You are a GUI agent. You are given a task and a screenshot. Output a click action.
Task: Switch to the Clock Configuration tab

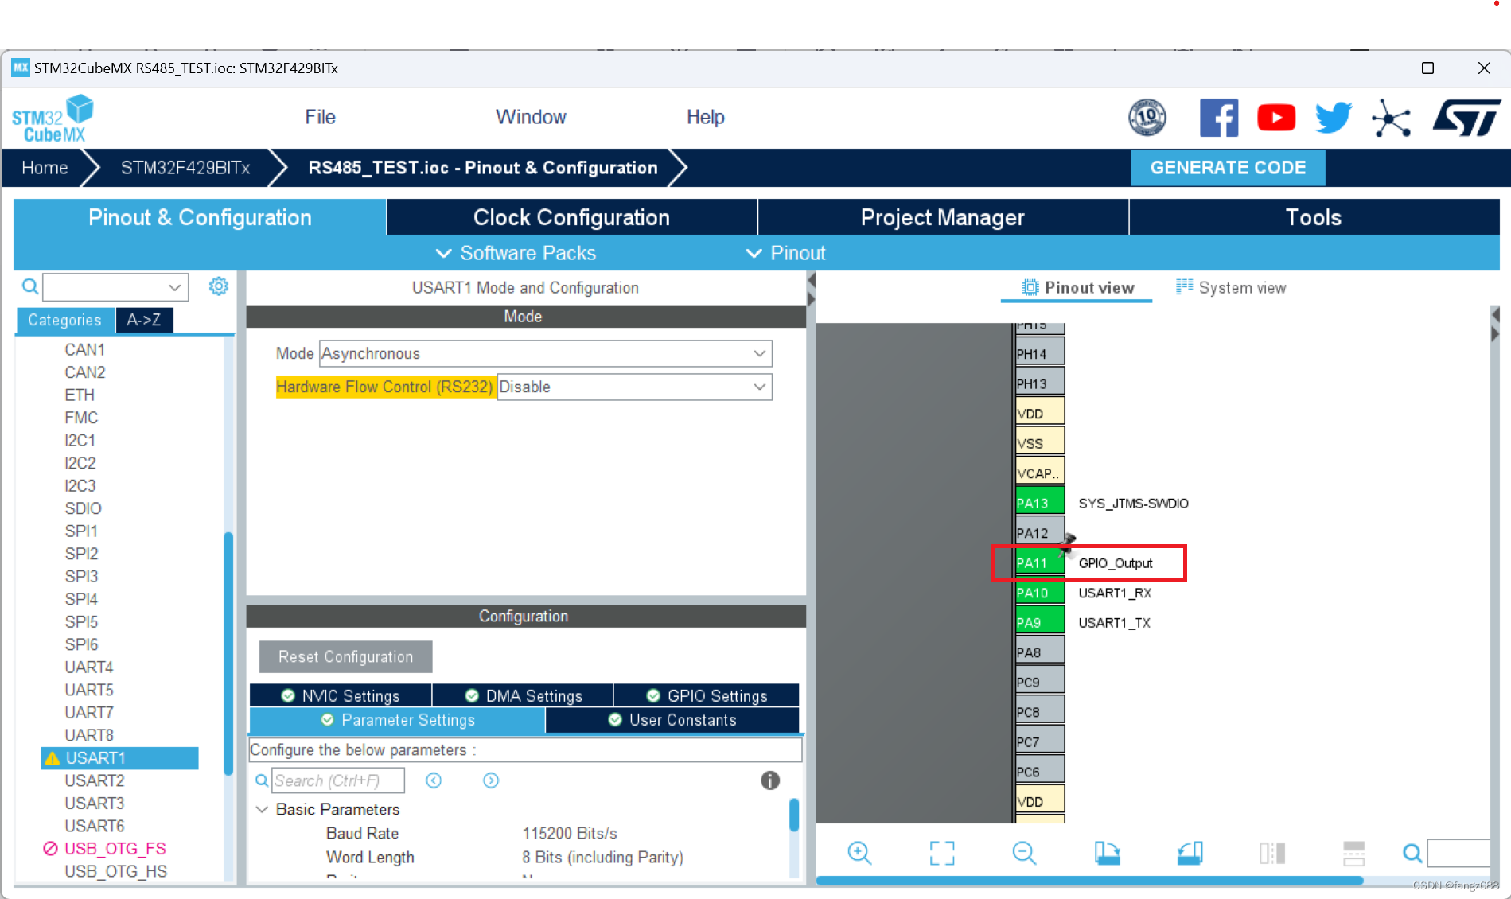[x=571, y=217]
